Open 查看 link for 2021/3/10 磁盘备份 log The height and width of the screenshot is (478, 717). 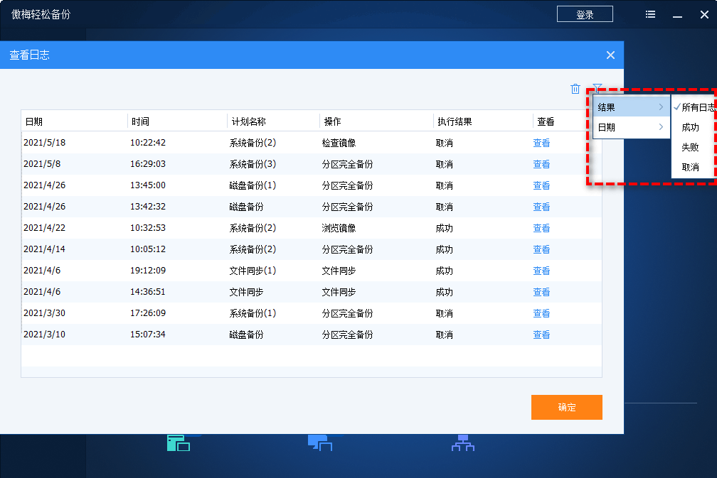(541, 335)
